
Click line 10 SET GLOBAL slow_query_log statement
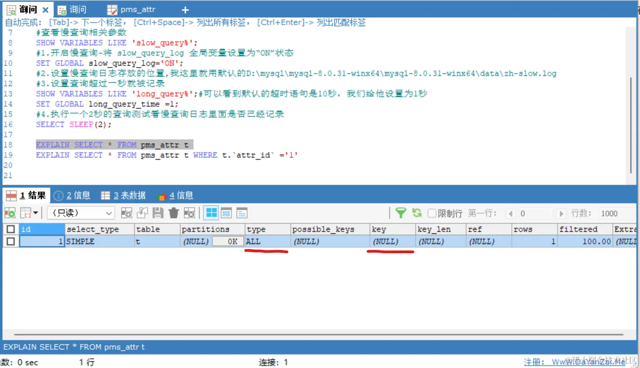110,63
